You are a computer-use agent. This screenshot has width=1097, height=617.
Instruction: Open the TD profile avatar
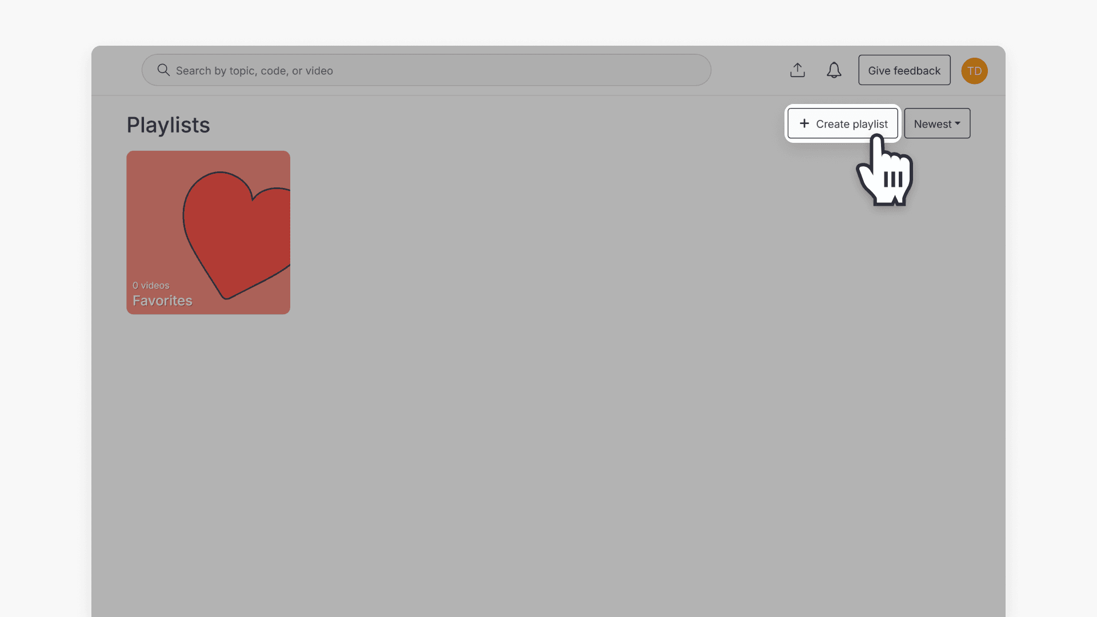pyautogui.click(x=974, y=70)
